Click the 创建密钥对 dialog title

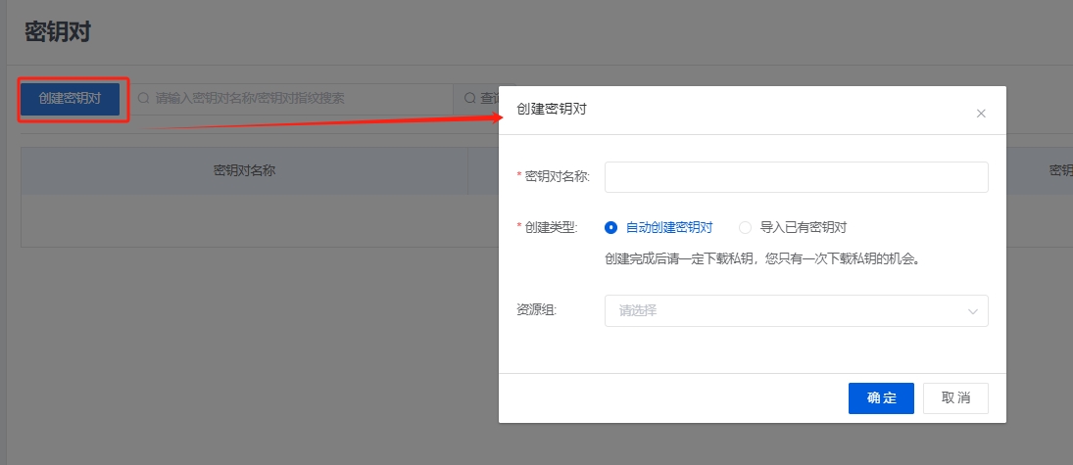[x=552, y=109]
